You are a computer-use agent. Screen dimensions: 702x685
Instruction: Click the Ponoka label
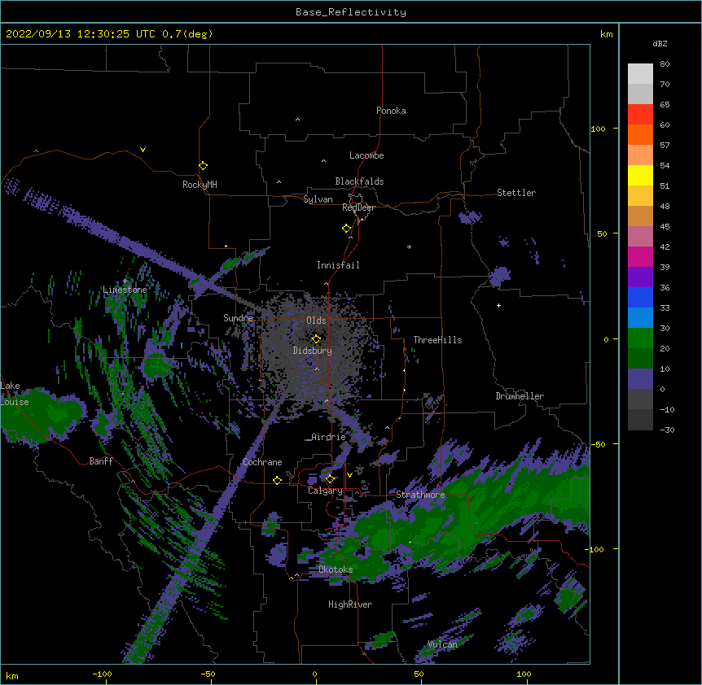tap(391, 111)
